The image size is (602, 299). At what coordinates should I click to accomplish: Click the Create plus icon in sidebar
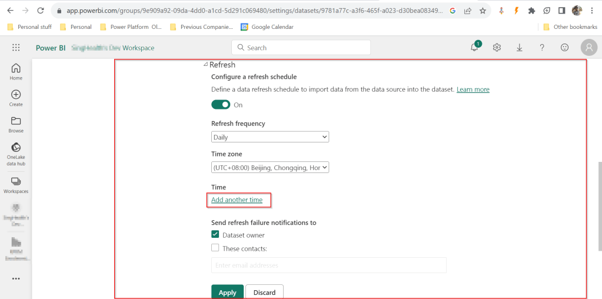16,95
